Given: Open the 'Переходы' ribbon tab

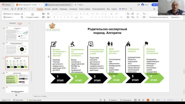Looking at the screenshot, I should [x=64, y=9].
